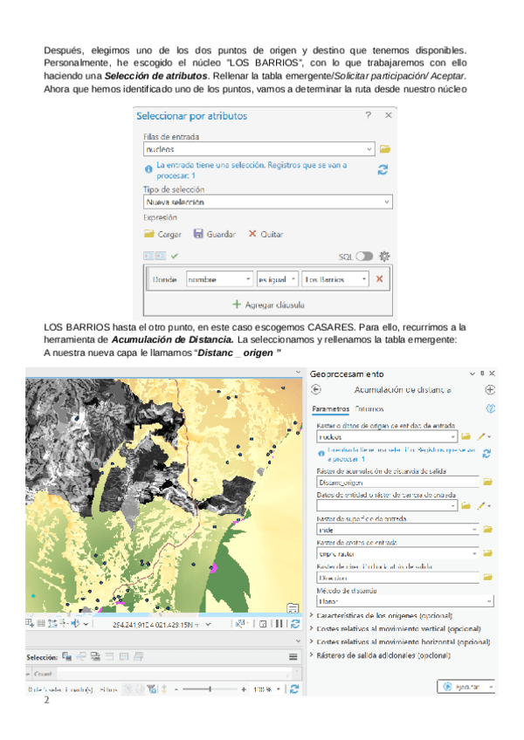Open the Tipo de selección dropdown

pos(387,202)
